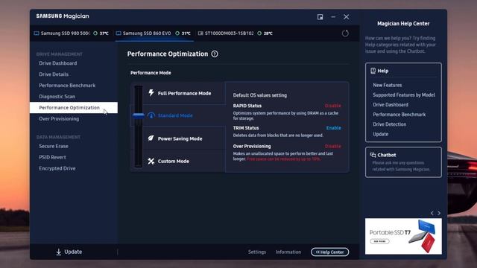Image resolution: width=477 pixels, height=268 pixels.
Task: Click the Portable SSD T7 ad banner
Action: point(403,236)
